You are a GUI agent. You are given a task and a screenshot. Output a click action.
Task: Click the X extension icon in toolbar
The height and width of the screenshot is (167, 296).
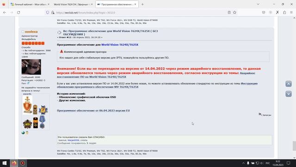(277, 13)
